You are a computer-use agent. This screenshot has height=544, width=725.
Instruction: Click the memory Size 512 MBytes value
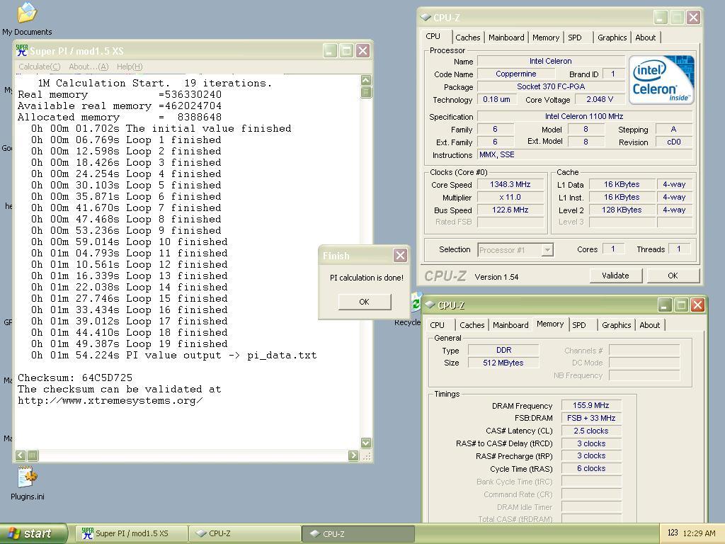tap(503, 363)
